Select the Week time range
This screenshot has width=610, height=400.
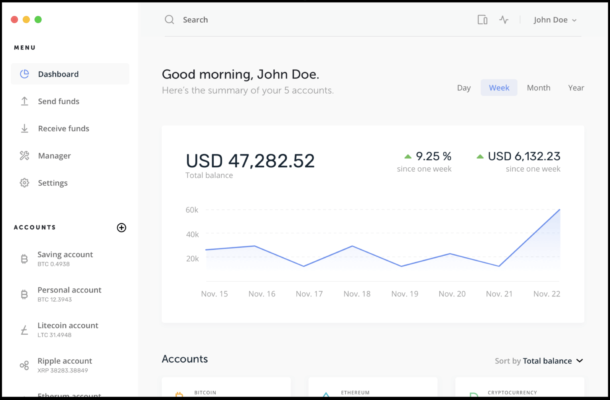click(499, 88)
